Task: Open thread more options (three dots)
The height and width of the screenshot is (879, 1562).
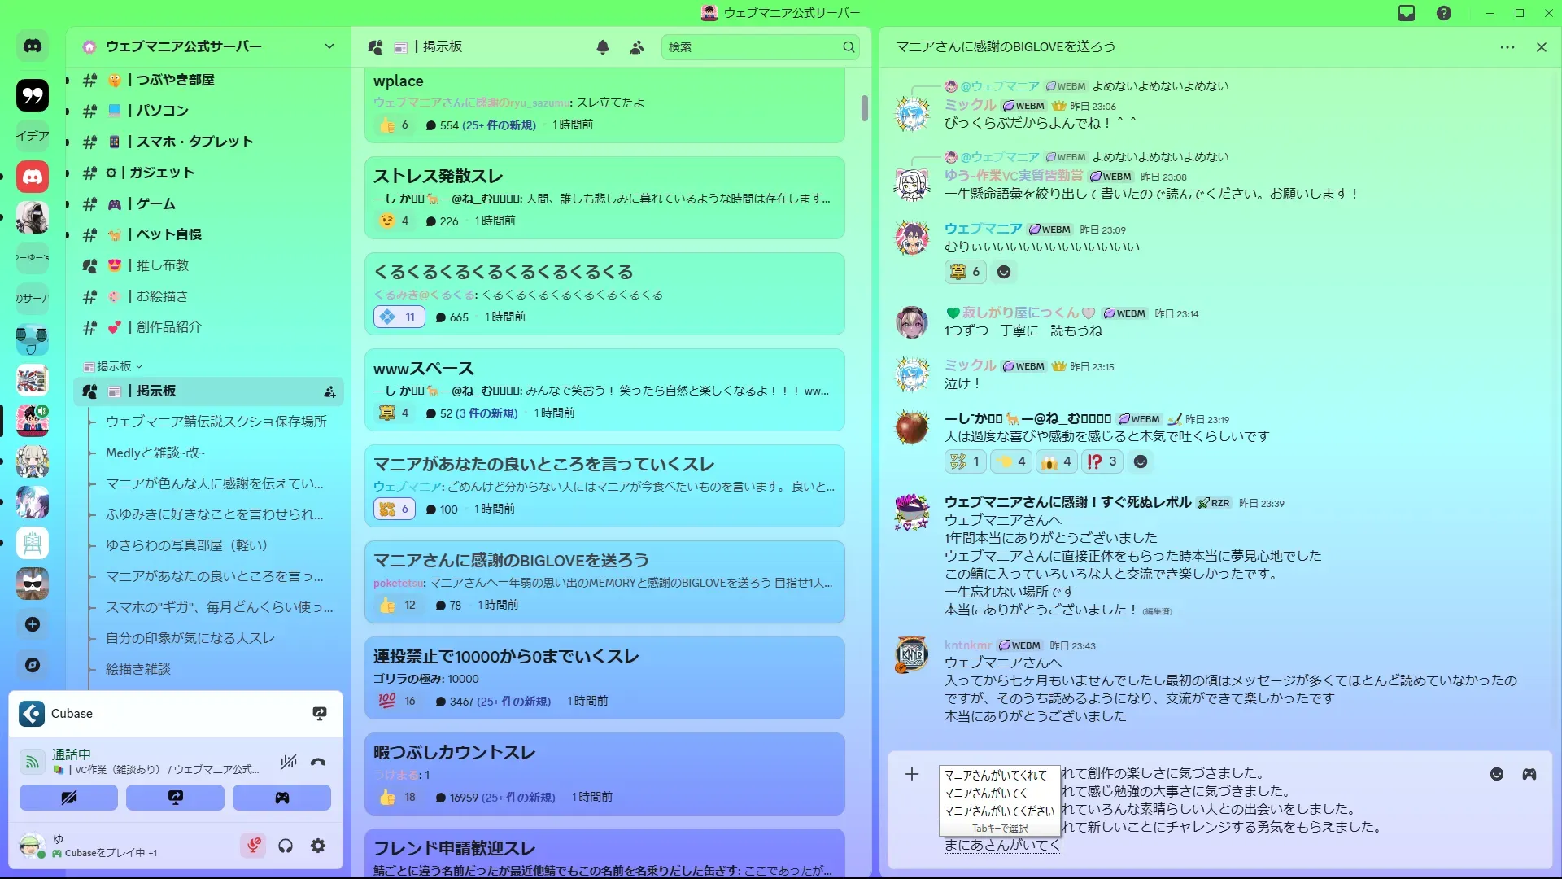Action: click(x=1507, y=47)
